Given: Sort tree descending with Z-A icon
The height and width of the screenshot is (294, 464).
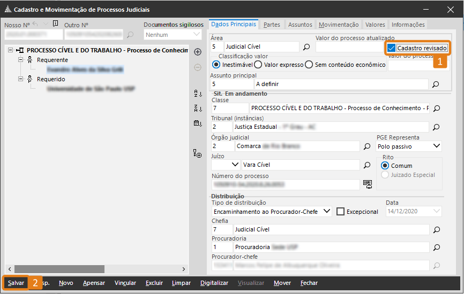Looking at the screenshot, I should (197, 109).
